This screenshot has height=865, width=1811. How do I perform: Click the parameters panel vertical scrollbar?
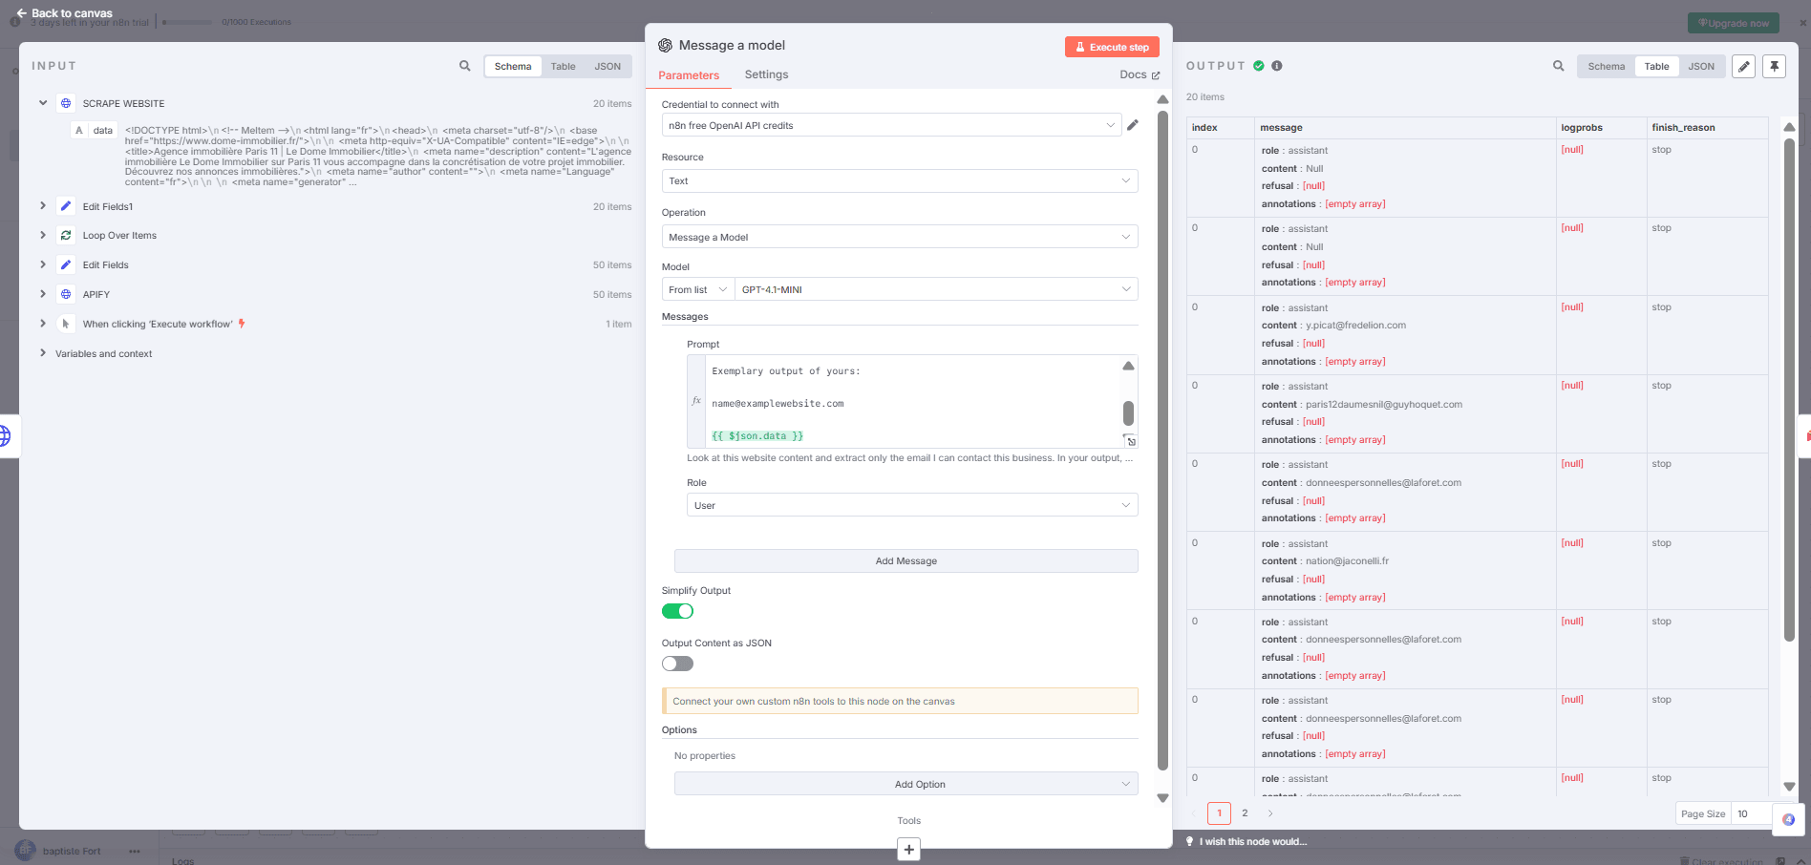tap(1162, 439)
